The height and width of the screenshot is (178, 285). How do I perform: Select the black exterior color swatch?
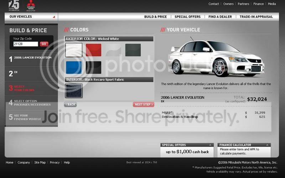click(x=93, y=68)
